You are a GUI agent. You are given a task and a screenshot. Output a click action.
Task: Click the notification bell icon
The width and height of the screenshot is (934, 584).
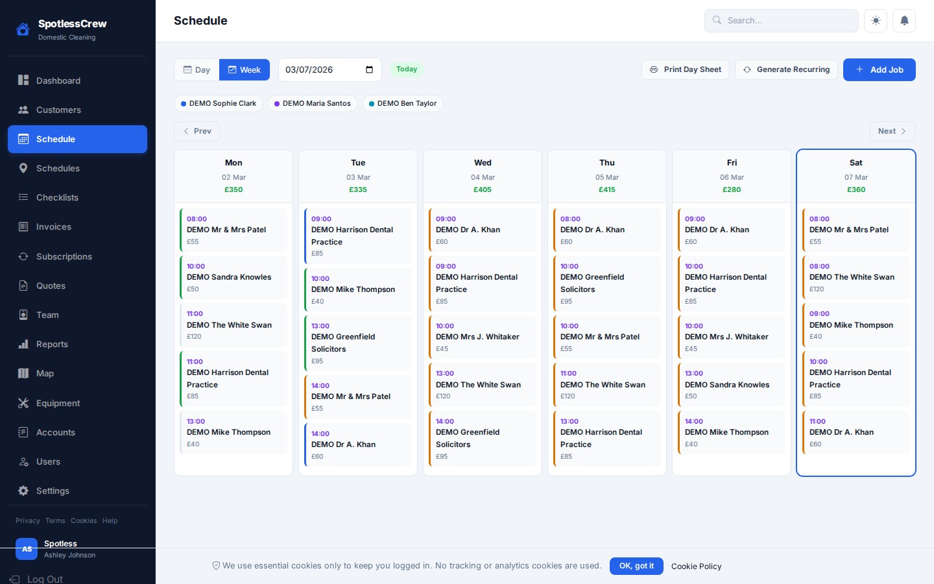(x=904, y=20)
